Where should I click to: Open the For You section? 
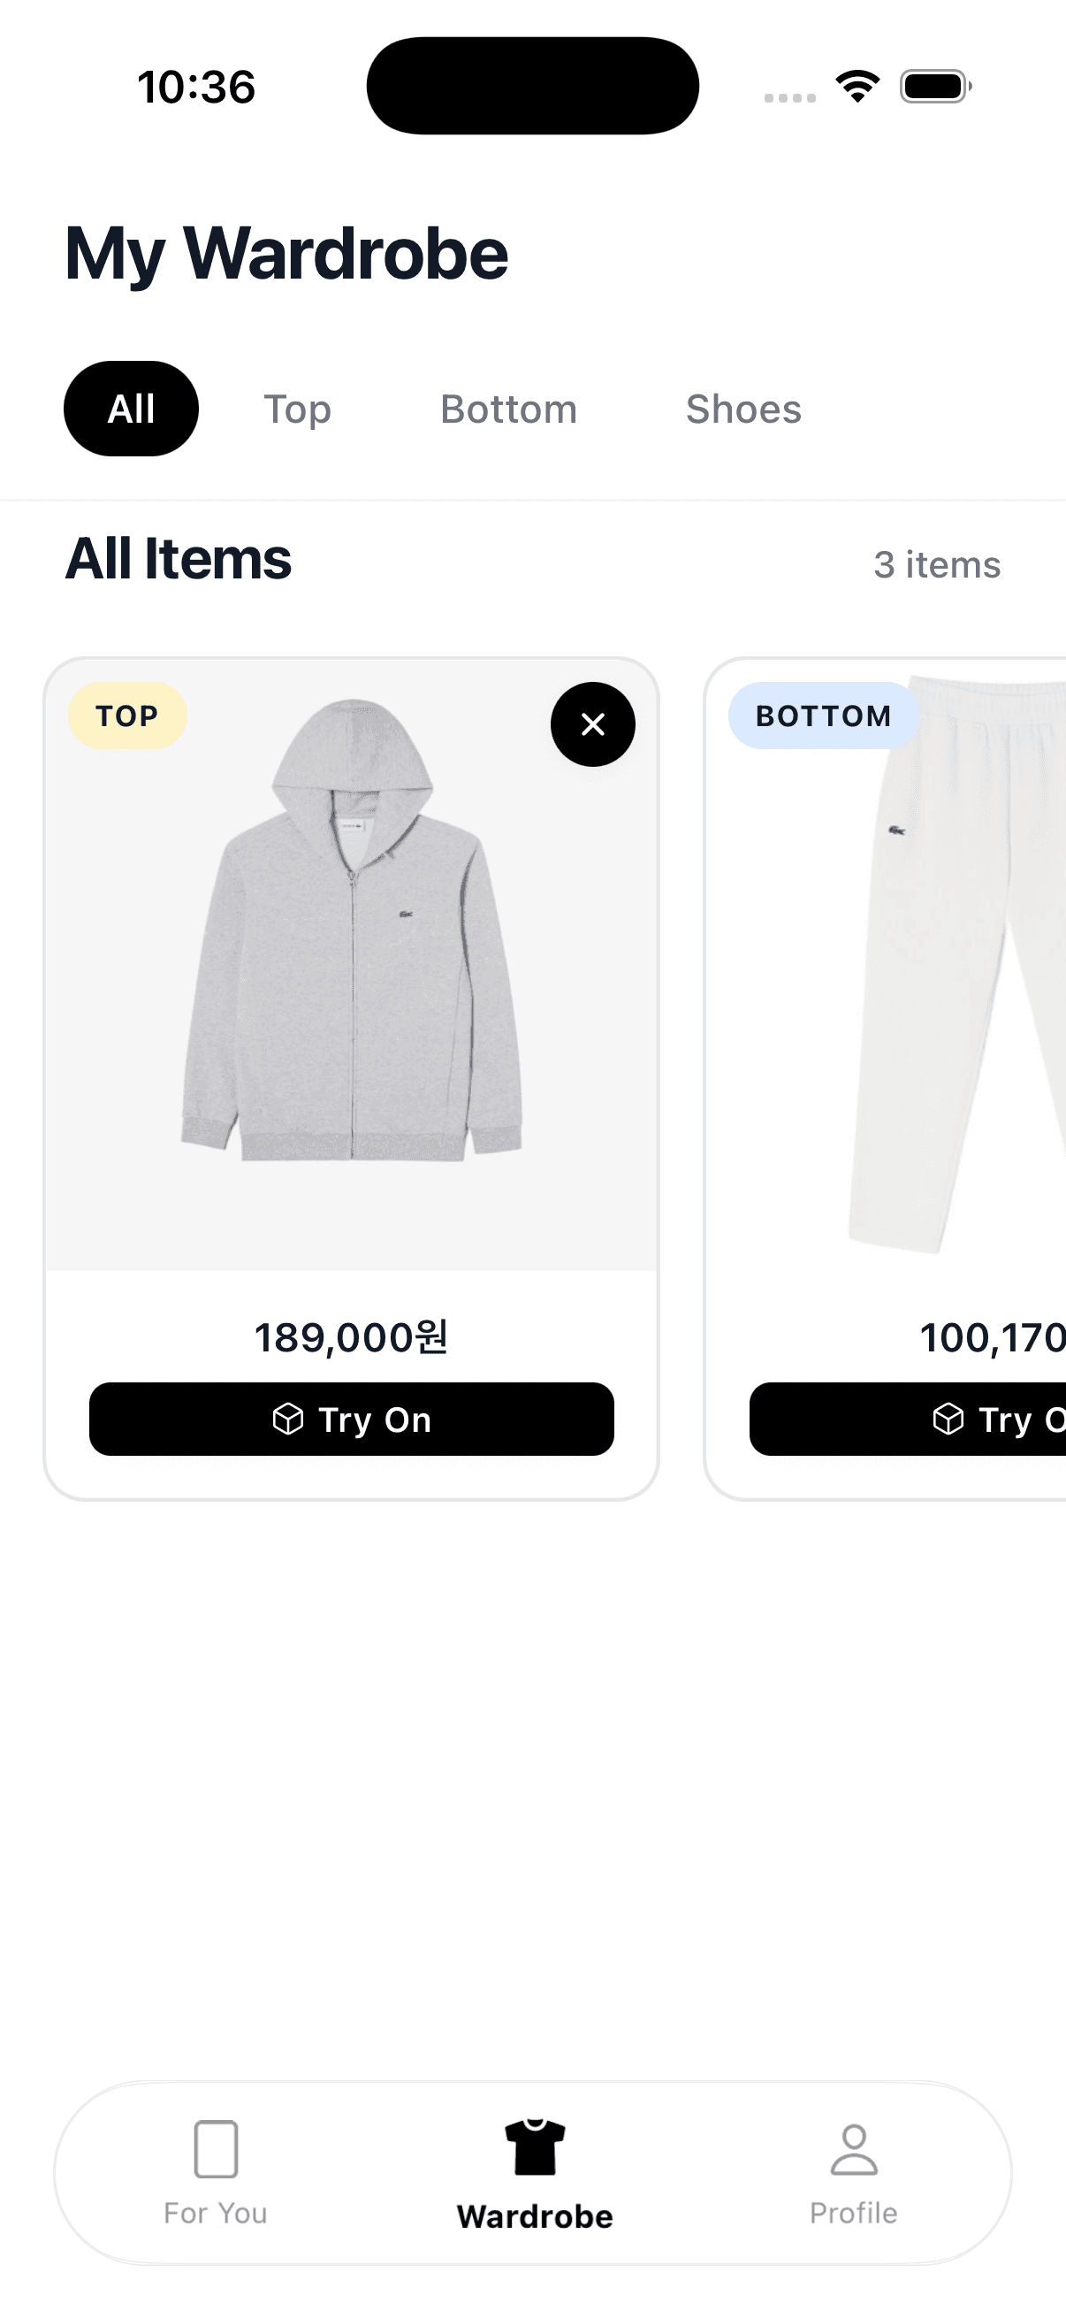216,2178
